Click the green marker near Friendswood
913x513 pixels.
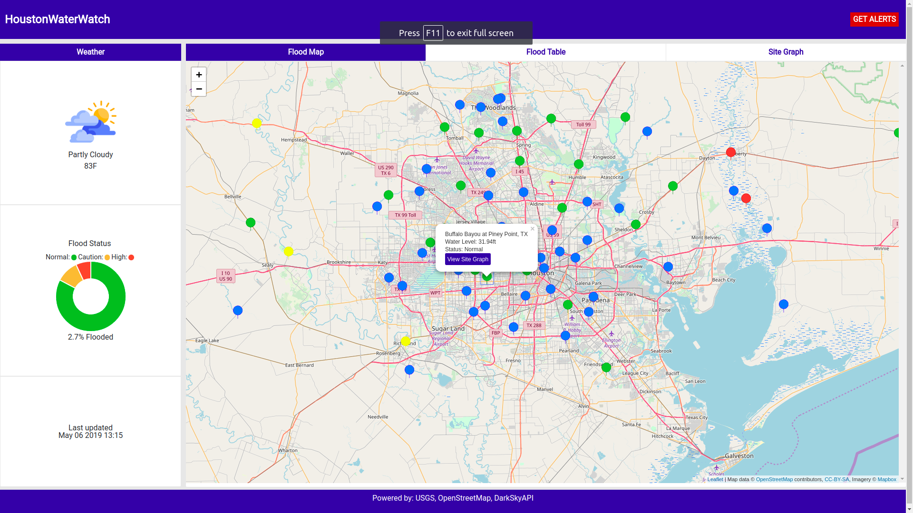point(606,367)
